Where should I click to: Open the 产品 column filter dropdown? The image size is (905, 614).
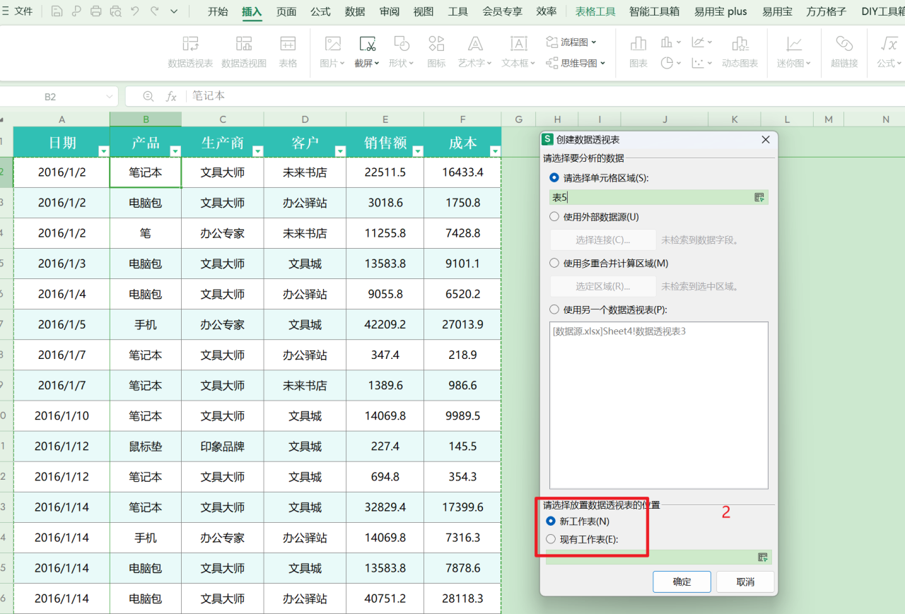point(175,150)
